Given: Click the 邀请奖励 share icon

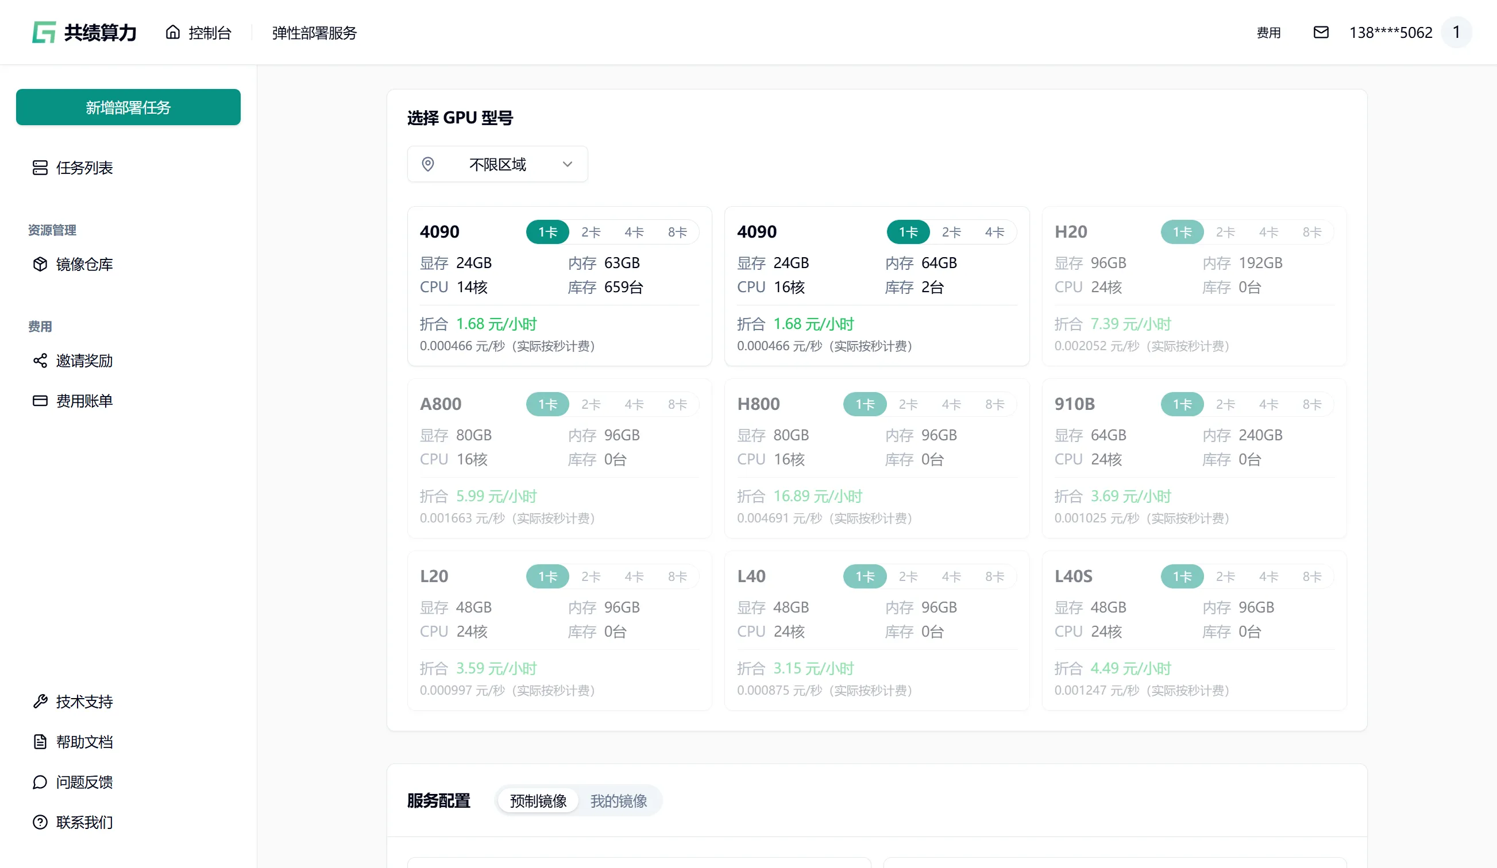Looking at the screenshot, I should (40, 361).
